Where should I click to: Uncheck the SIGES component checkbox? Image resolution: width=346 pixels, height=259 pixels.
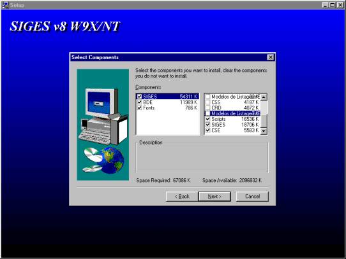click(139, 96)
